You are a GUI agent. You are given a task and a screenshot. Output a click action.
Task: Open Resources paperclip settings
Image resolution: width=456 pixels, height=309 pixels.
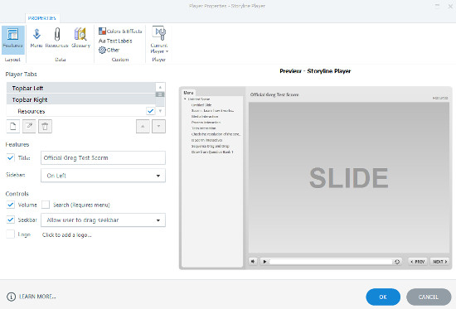pos(57,38)
